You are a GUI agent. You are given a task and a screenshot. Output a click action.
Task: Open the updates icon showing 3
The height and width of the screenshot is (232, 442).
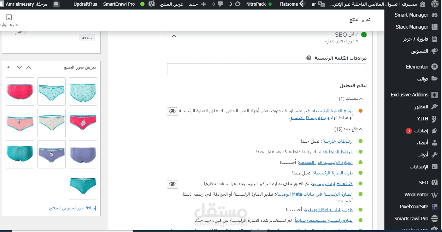(235, 5)
